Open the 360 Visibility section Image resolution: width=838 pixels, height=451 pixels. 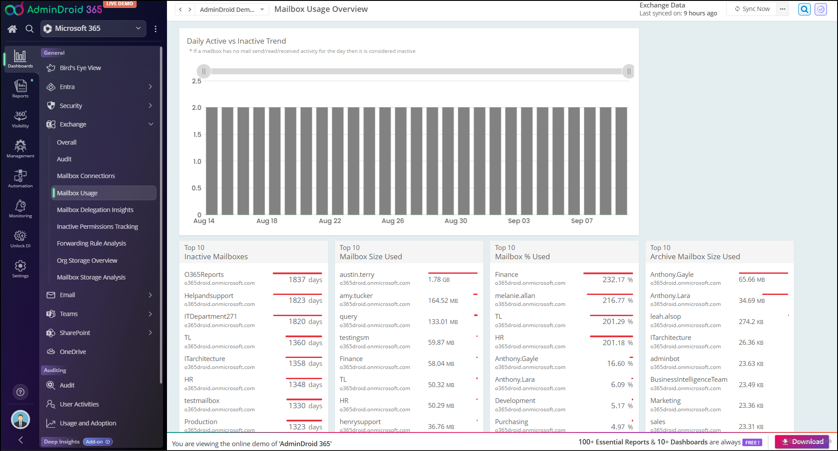(20, 119)
